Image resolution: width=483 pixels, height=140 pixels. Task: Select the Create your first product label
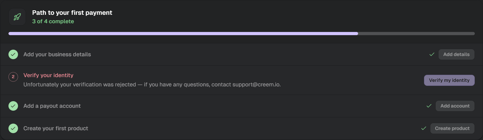click(x=56, y=128)
